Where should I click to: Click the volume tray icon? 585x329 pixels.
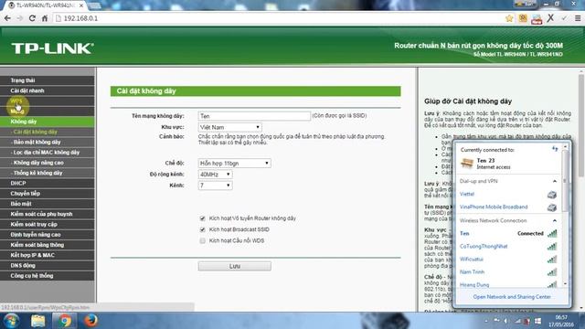coord(506,321)
